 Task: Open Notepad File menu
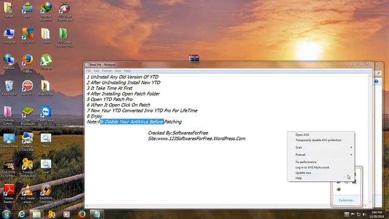(x=88, y=71)
